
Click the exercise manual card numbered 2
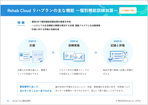point(79,57)
